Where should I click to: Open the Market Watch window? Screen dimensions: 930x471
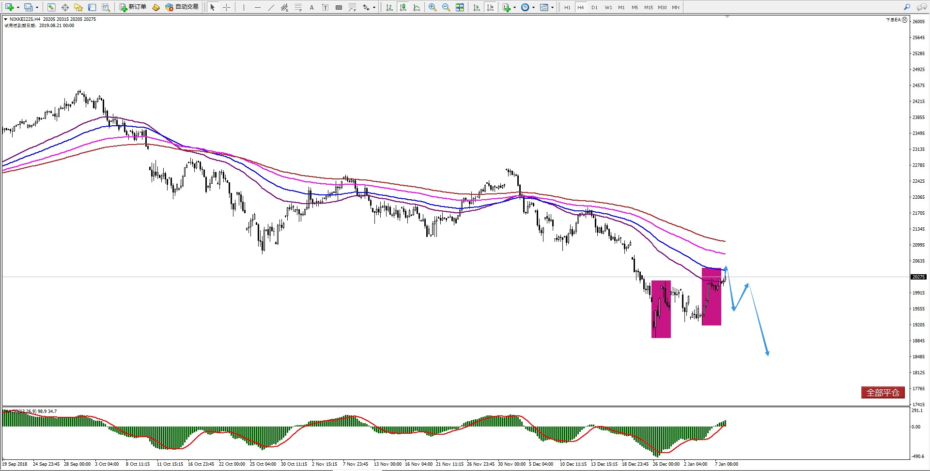51,7
